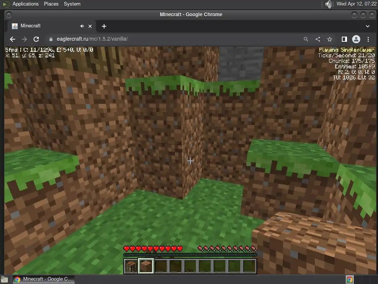Image resolution: width=378 pixels, height=284 pixels.
Task: Click the 'Ticks/Second: 21/20' text
Action: (x=346, y=55)
